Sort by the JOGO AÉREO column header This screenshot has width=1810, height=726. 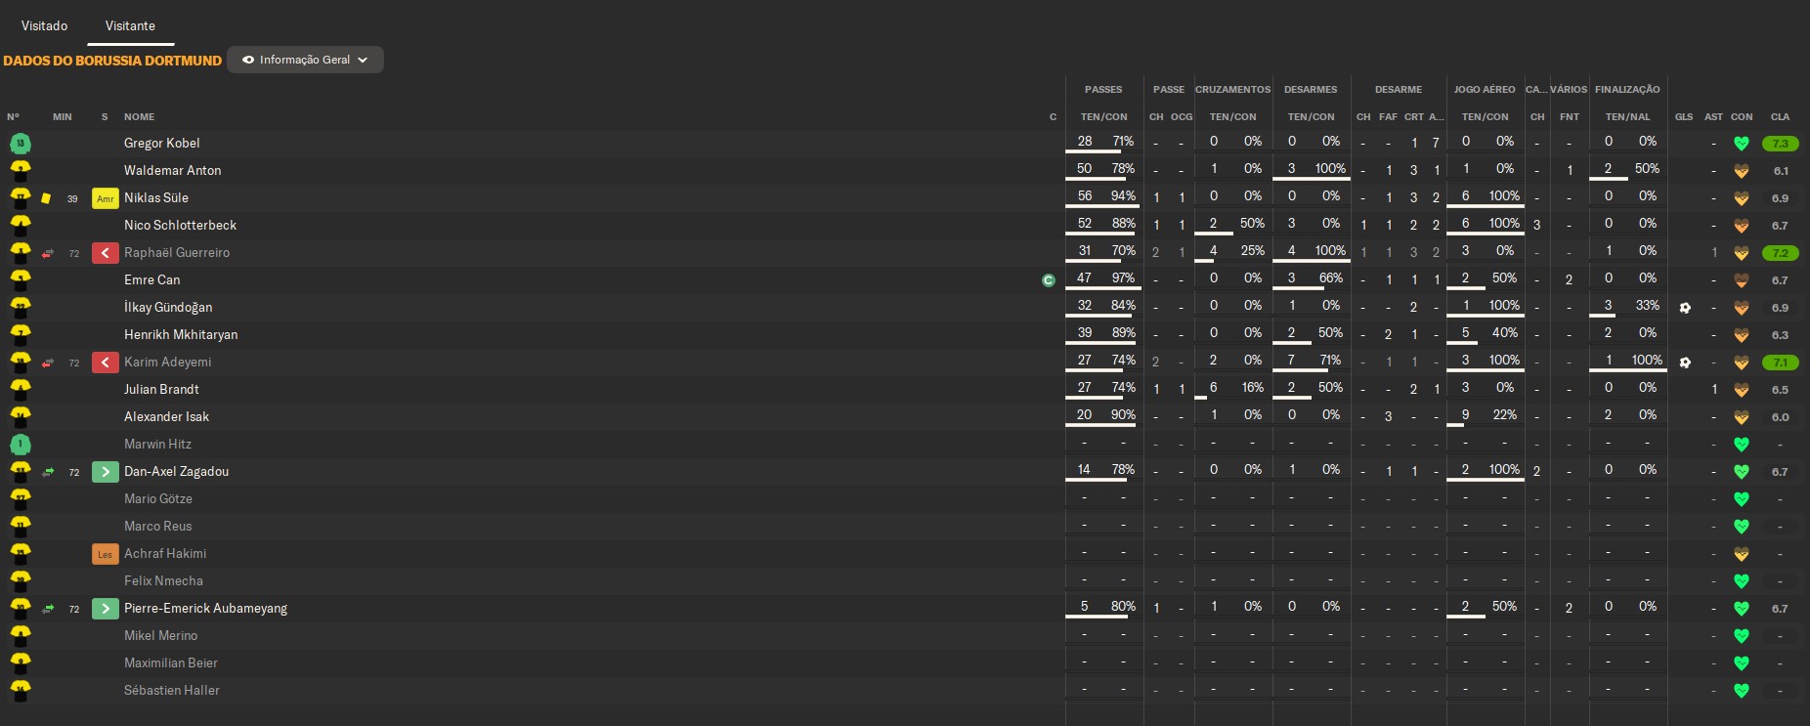point(1485,90)
